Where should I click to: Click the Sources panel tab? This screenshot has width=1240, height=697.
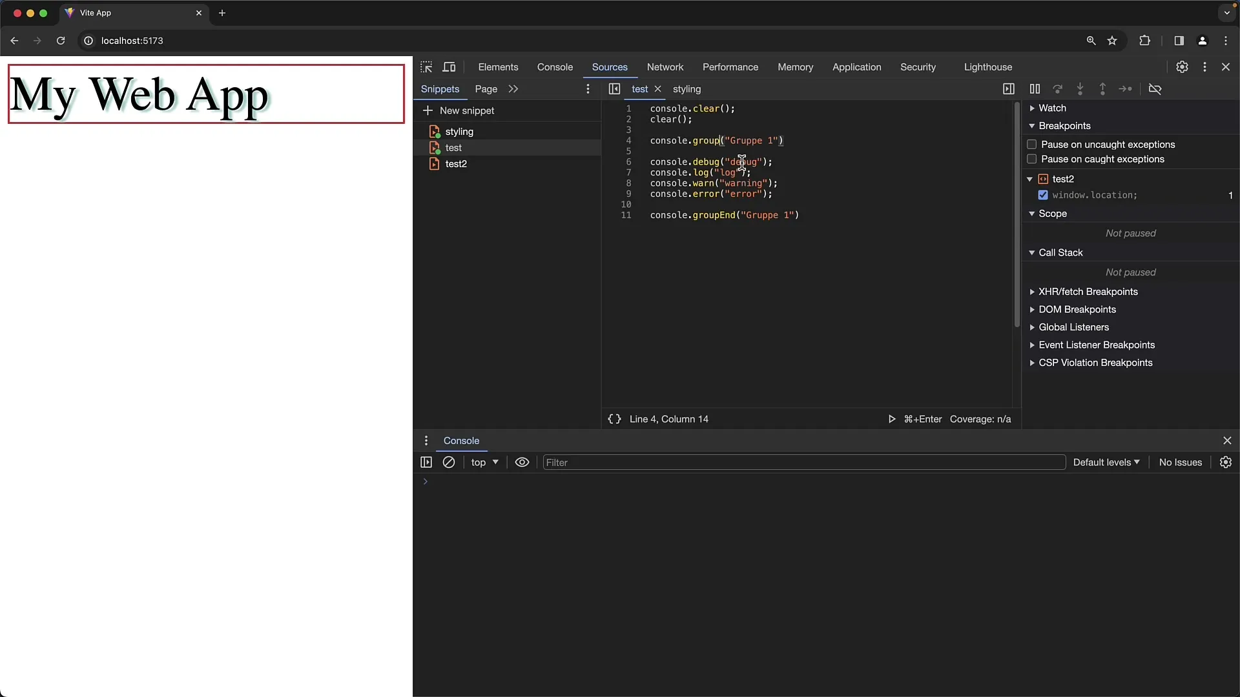tap(610, 66)
